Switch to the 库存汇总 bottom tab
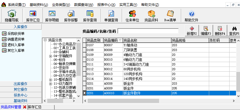The height and width of the screenshot is (110, 240). pyautogui.click(x=41, y=107)
